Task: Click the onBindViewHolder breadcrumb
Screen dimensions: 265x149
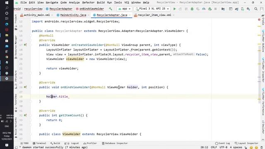Action: pyautogui.click(x=90, y=9)
